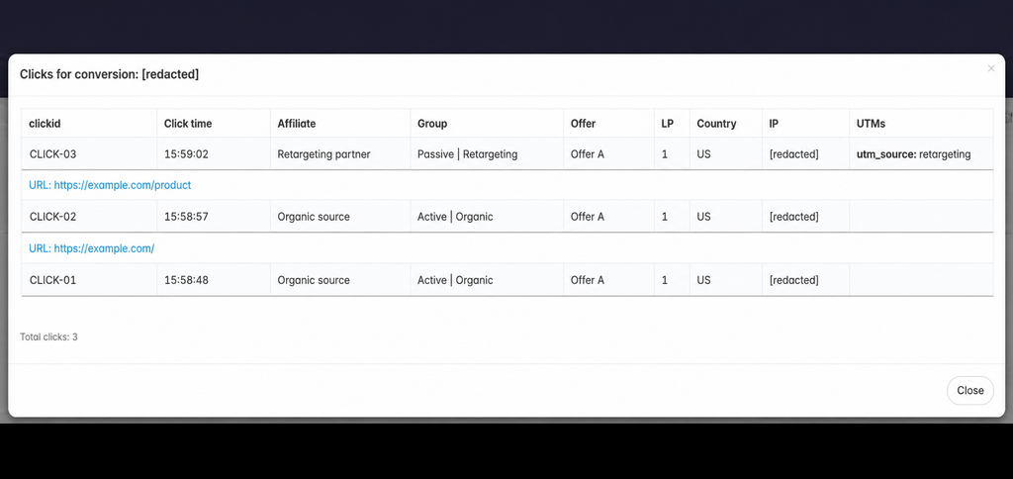Click Active | Organic in the CLICK-02 row

coord(455,217)
